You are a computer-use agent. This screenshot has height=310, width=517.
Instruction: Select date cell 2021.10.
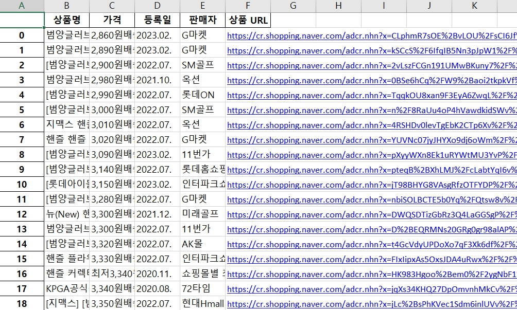tap(157, 80)
